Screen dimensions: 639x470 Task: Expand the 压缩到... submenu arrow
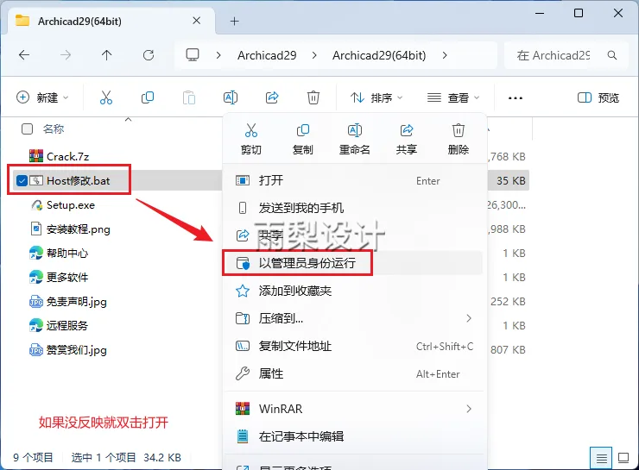[x=469, y=318]
